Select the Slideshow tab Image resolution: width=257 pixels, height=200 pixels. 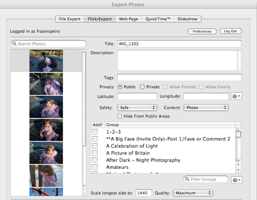(187, 19)
